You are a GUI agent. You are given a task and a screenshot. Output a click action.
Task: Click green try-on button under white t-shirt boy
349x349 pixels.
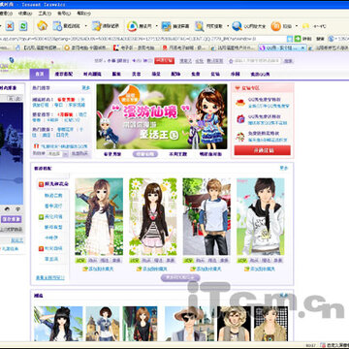coord(188,261)
